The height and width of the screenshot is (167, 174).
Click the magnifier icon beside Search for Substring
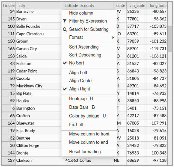65,29
